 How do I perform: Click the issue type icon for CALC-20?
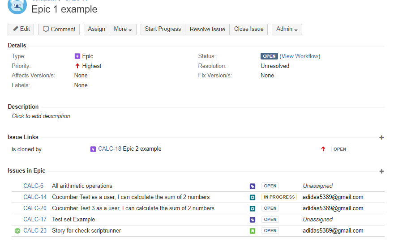click(253, 208)
